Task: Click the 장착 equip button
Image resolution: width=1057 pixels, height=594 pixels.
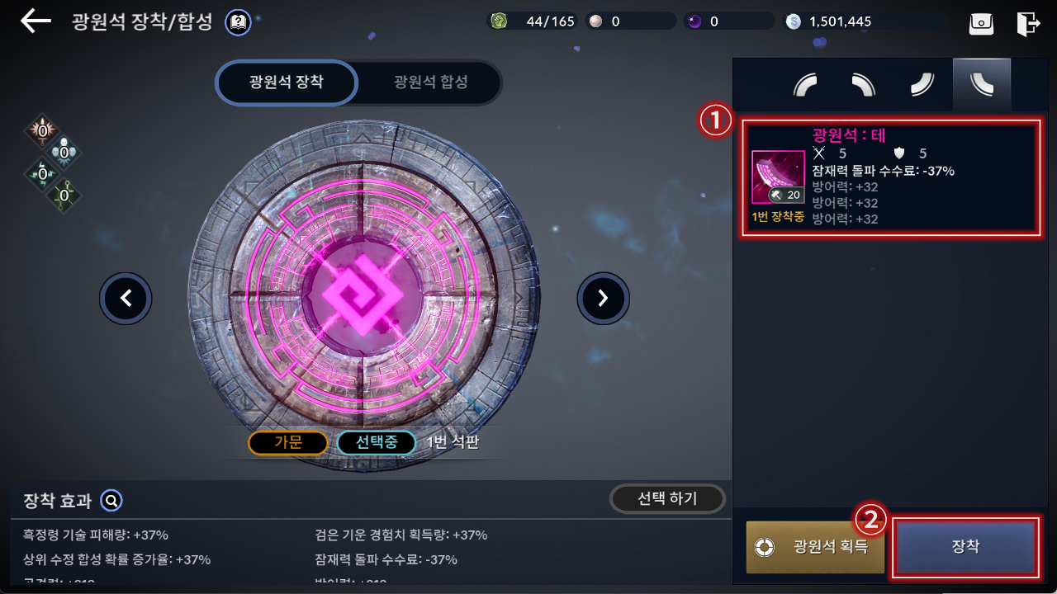Action: tap(965, 547)
